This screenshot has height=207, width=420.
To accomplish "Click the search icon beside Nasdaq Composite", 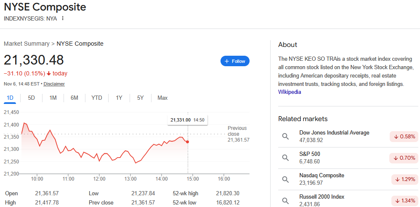I will click(x=285, y=179).
